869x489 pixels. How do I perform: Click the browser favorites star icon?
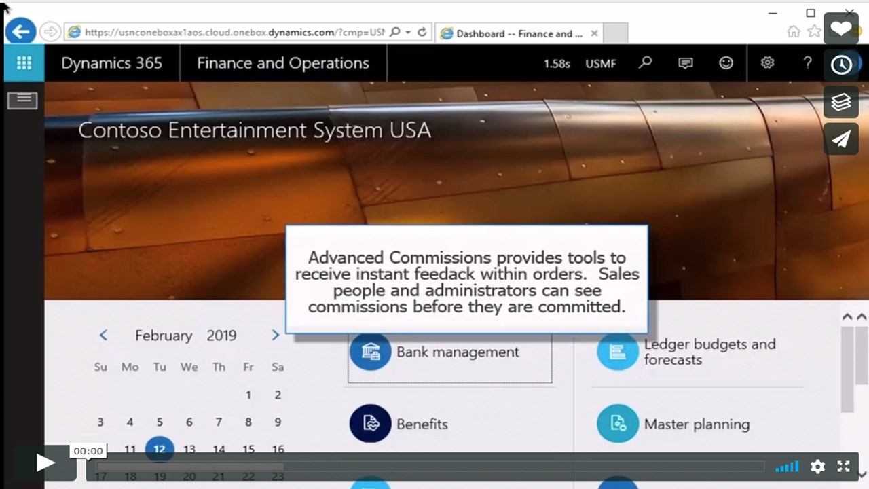[x=814, y=32]
